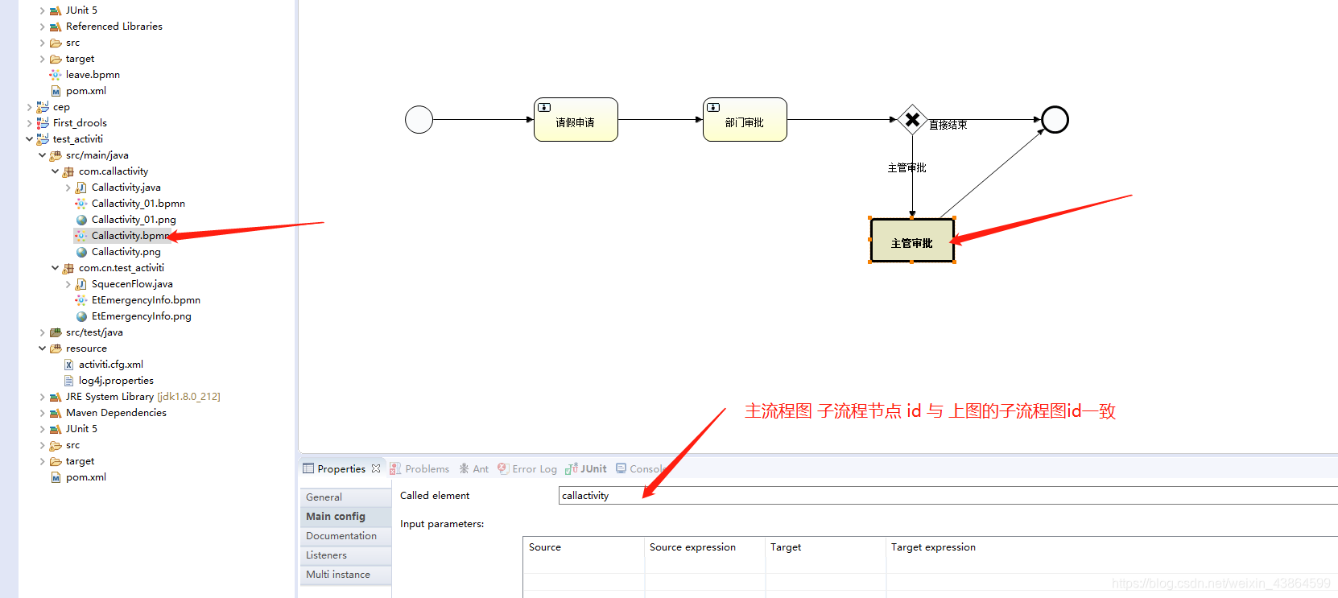The height and width of the screenshot is (598, 1338).
Task: Click the Called element input field
Action: click(948, 496)
